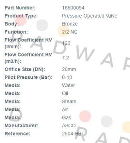Image resolution: width=130 pixels, height=143 pixels.
Task: Click the ASCO manufacturer name
Action: [x=69, y=125]
